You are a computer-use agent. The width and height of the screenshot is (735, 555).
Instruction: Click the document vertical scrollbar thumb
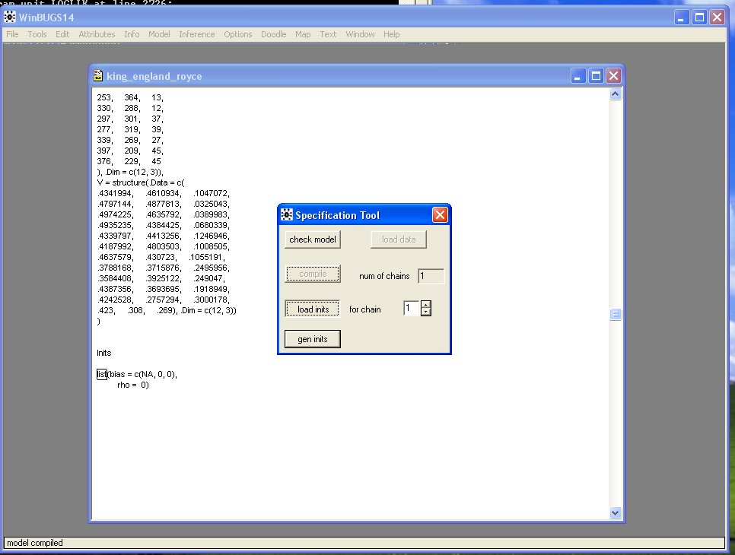pyautogui.click(x=616, y=315)
